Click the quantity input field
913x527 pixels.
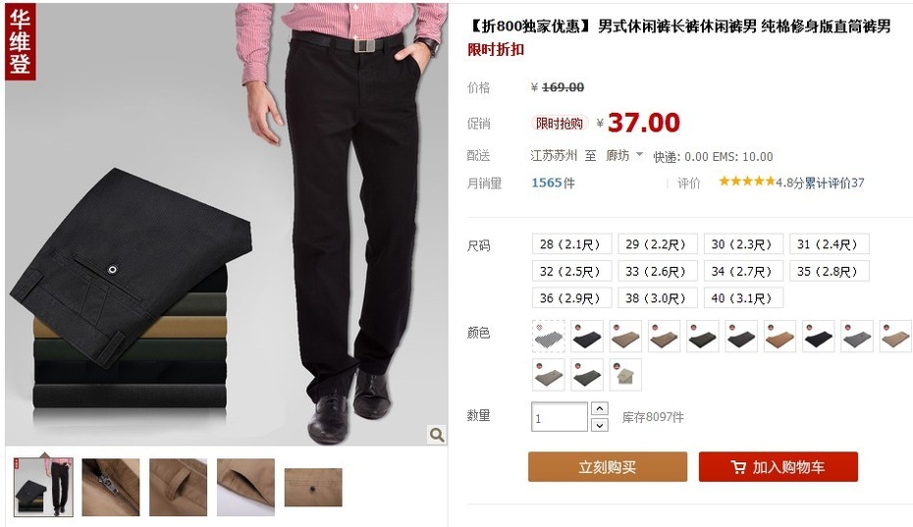click(559, 417)
